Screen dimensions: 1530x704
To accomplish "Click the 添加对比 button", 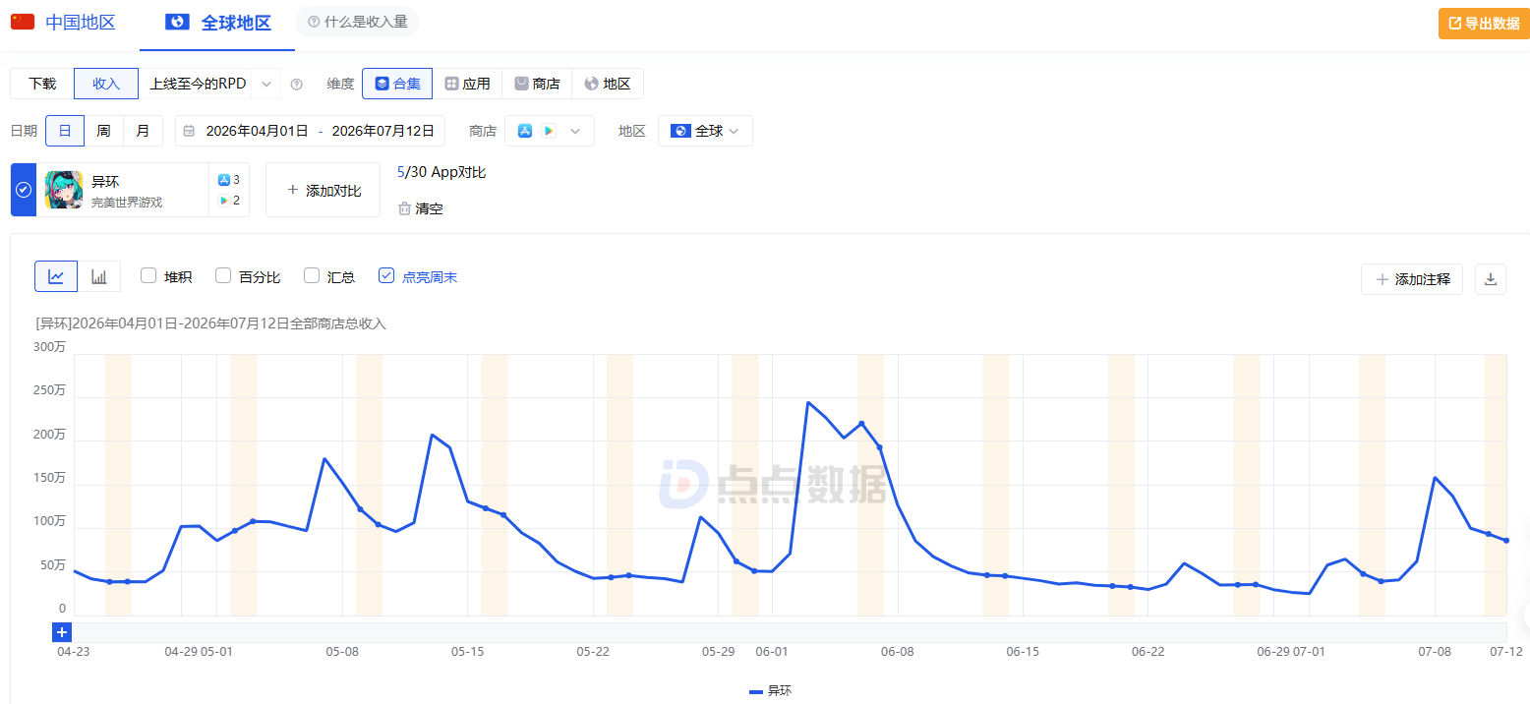I will 323,190.
